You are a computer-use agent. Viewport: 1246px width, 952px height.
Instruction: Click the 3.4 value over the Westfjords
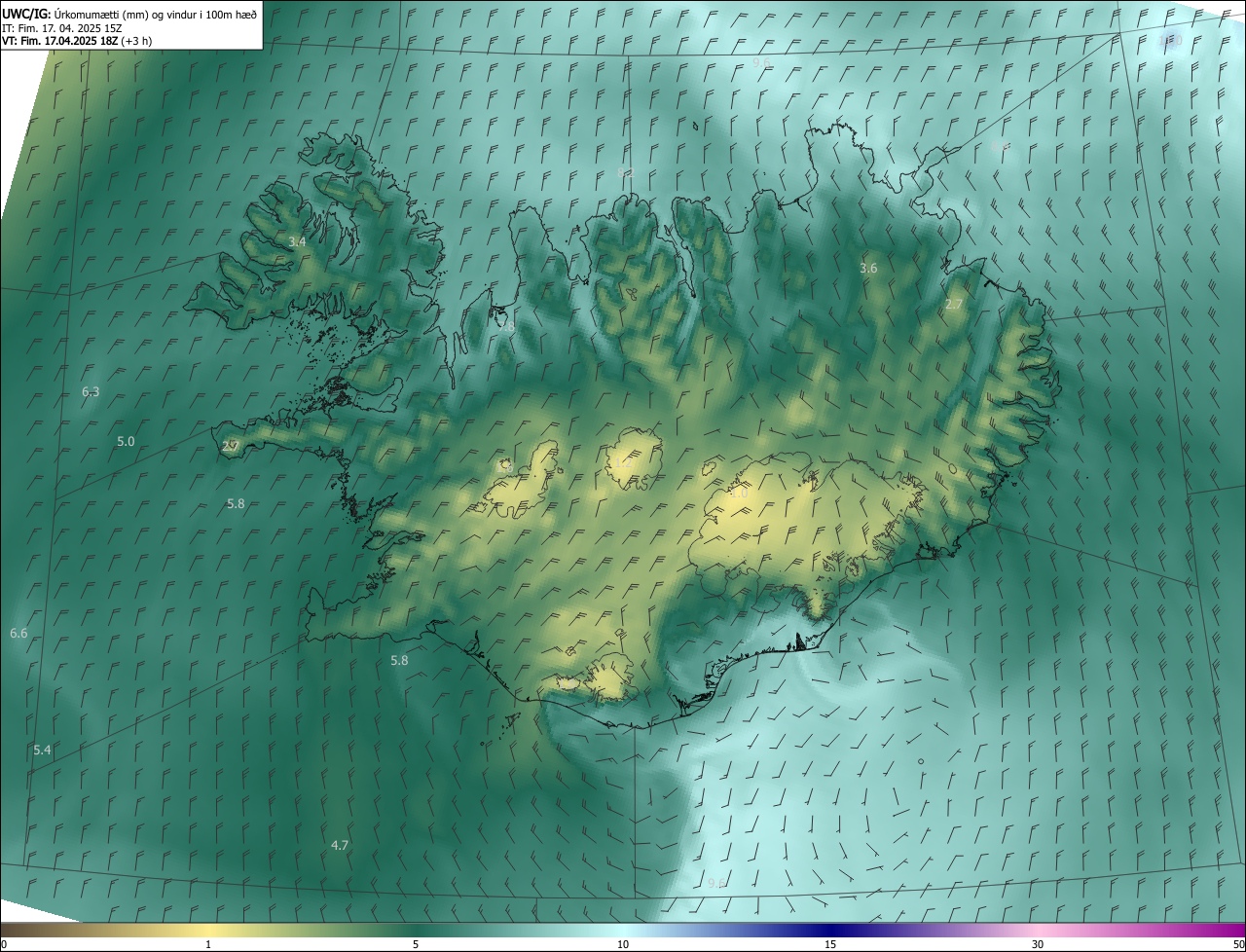[x=297, y=241]
